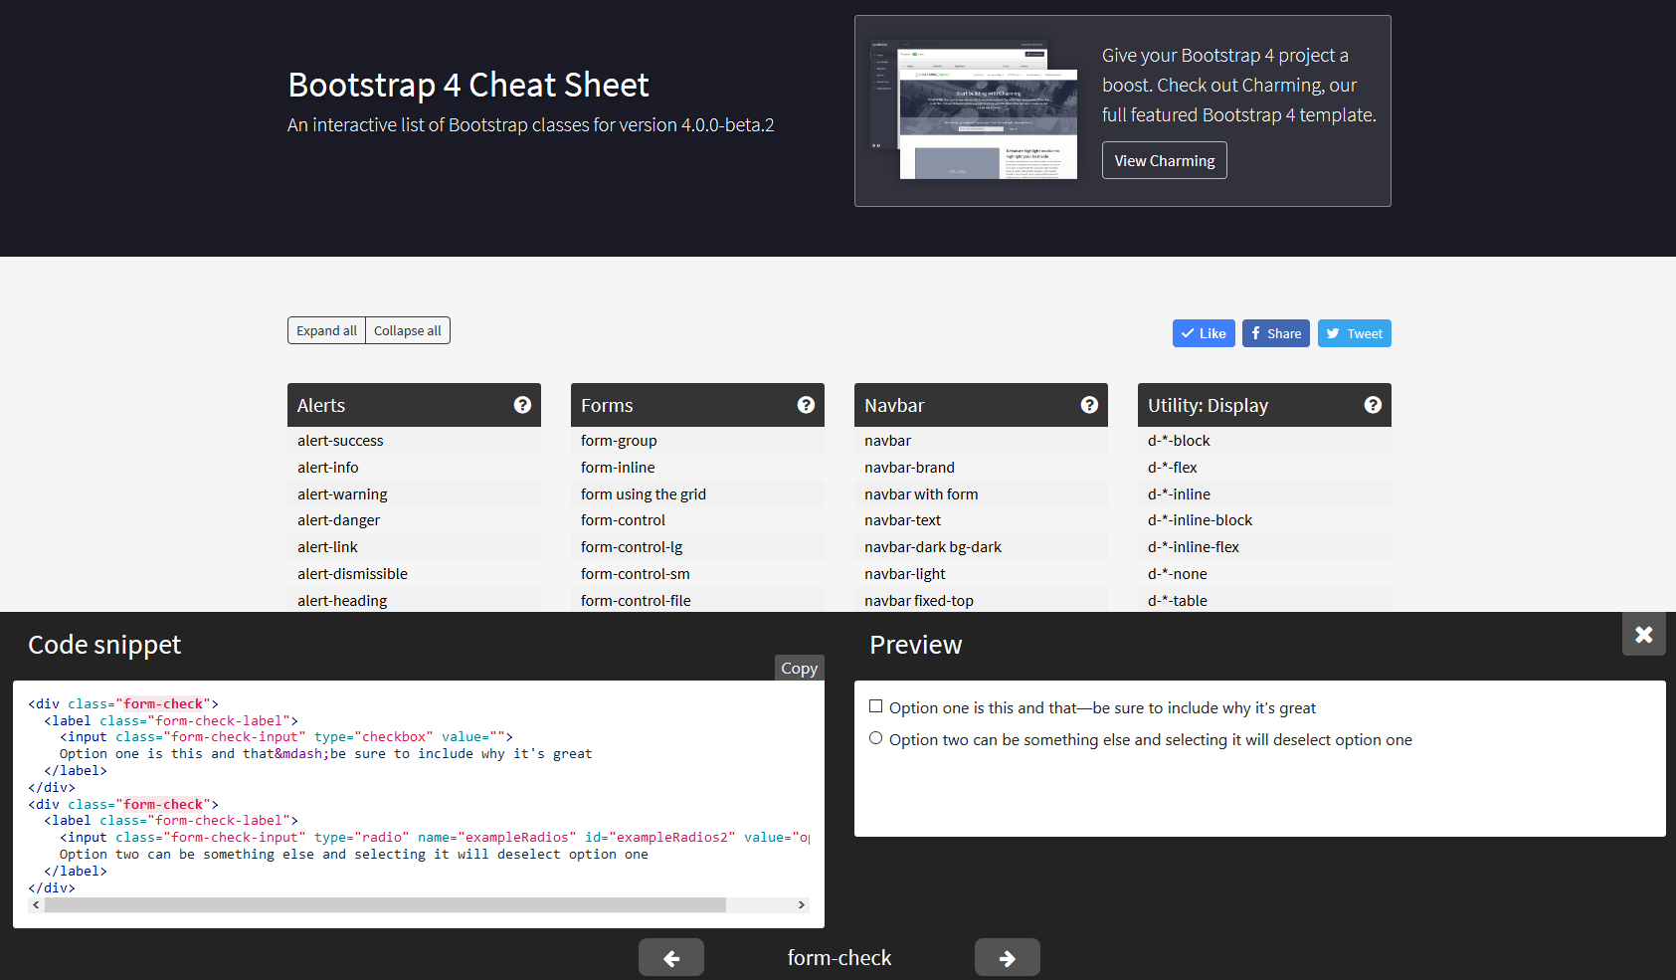Screen dimensions: 1676x980
Task: Select 'navbar with form' item
Action: click(x=981, y=493)
